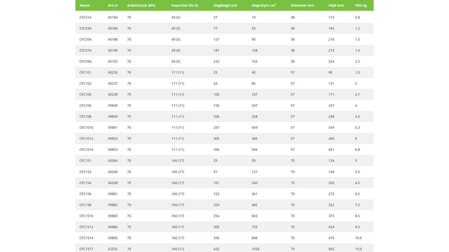Click the Slaglängd mm column header

tap(225, 6)
